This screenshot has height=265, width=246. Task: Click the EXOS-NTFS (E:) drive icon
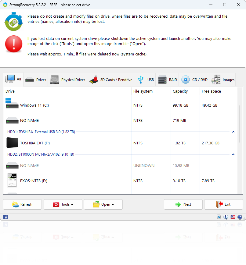12,180
